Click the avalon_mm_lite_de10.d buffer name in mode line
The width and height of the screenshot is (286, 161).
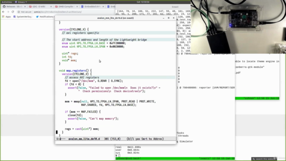[84, 139]
